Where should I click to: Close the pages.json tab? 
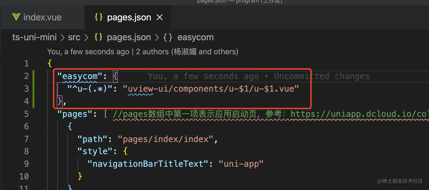160,18
